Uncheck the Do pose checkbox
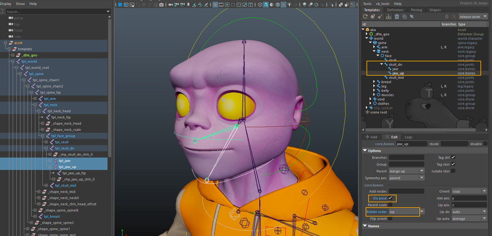 click(390, 198)
